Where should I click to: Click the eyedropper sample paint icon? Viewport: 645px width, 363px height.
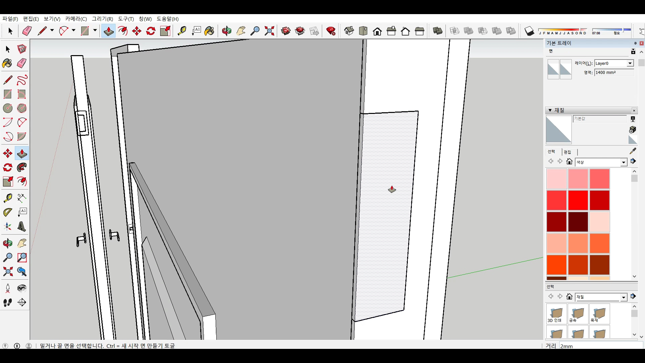tap(633, 151)
